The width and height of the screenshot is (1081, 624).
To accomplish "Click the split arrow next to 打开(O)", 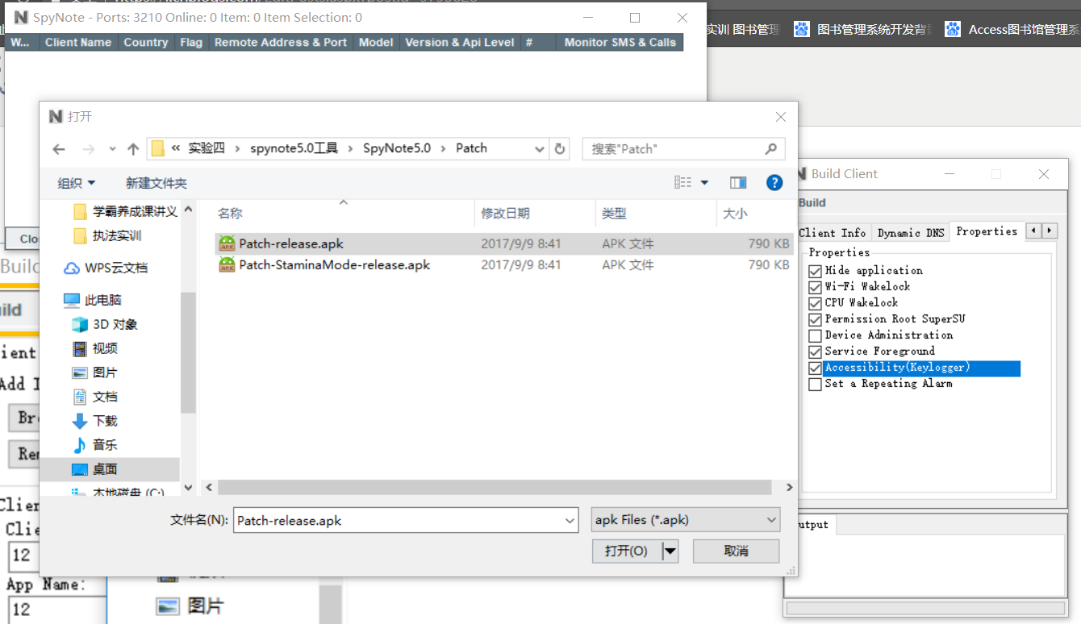I will (x=670, y=551).
